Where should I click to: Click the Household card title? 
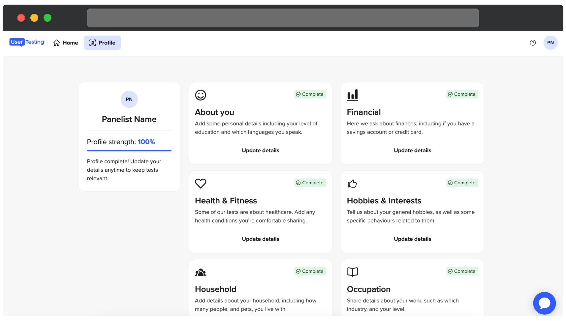216,289
